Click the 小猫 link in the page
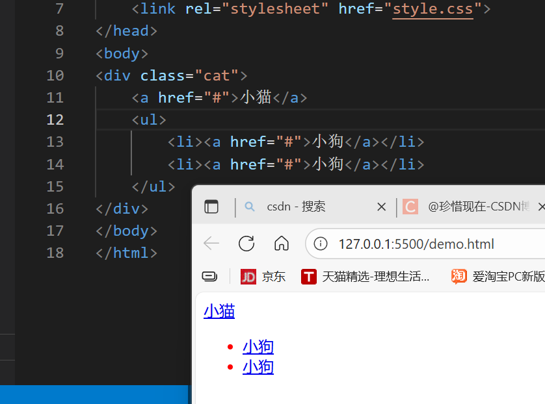The height and width of the screenshot is (404, 545). (219, 311)
